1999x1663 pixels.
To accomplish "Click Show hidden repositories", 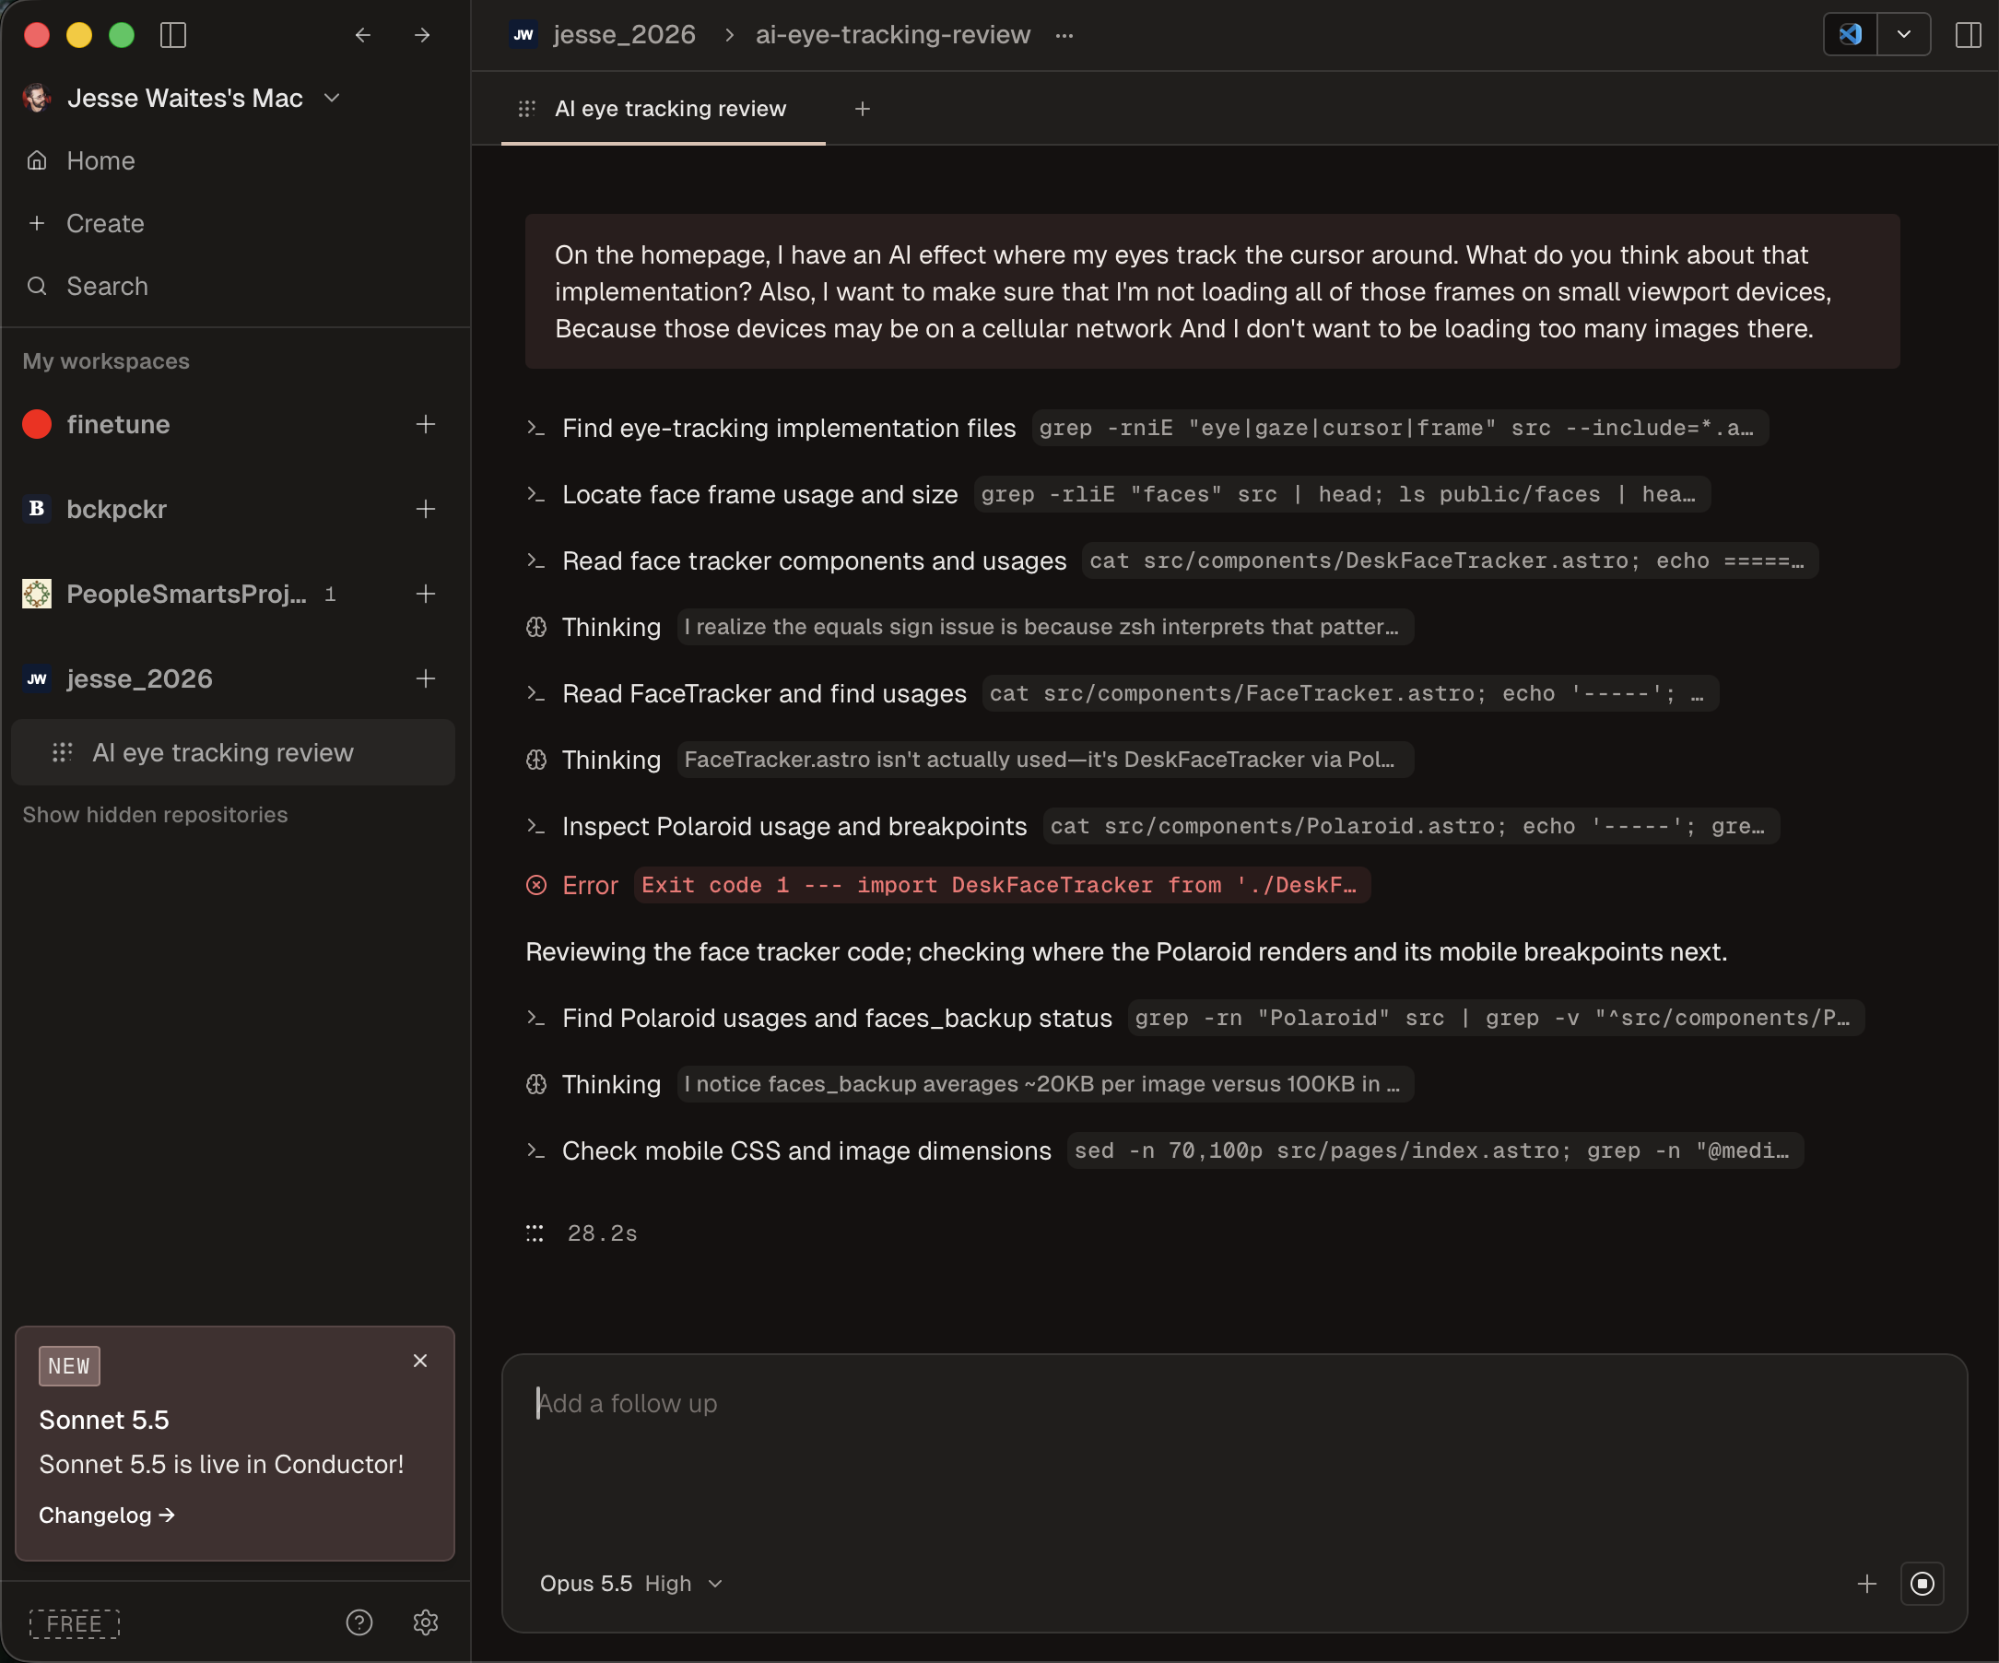I will click(155, 815).
